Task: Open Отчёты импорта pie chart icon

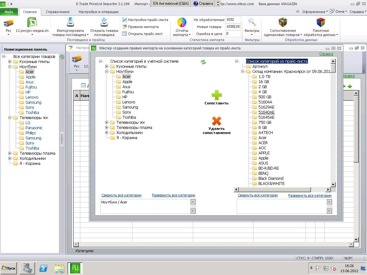Action: [x=182, y=23]
